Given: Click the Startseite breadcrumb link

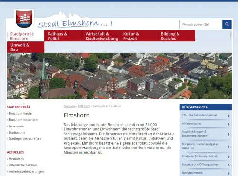Looking at the screenshot, I should tap(69, 106).
